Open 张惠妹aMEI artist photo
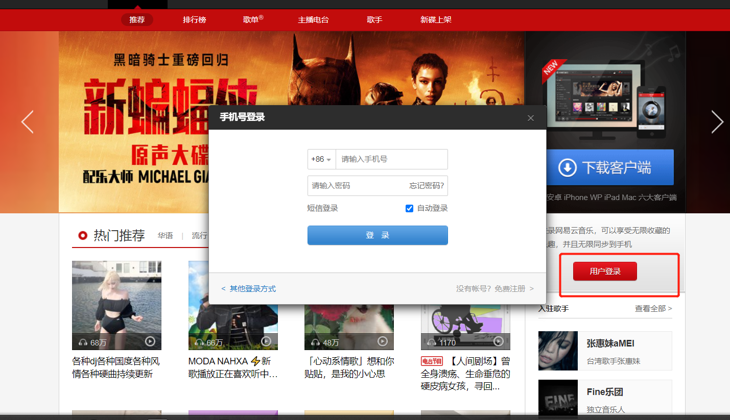The image size is (730, 420). pyautogui.click(x=558, y=351)
